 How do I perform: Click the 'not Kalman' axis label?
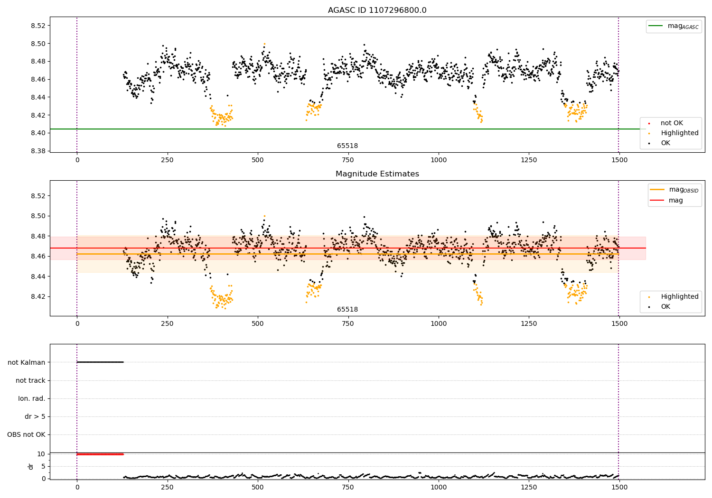[27, 362]
